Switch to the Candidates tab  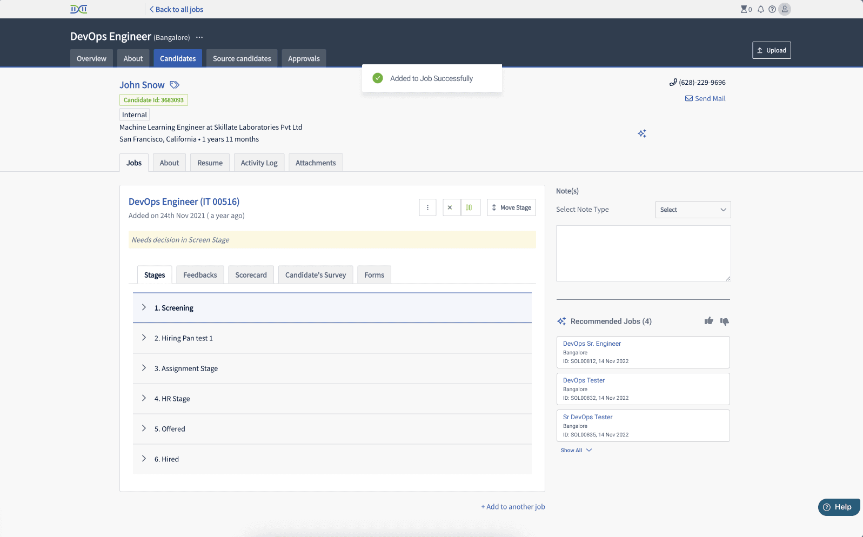pyautogui.click(x=178, y=58)
